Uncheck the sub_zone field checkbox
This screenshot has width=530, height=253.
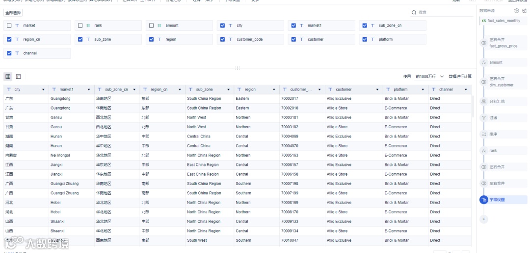(x=80, y=40)
